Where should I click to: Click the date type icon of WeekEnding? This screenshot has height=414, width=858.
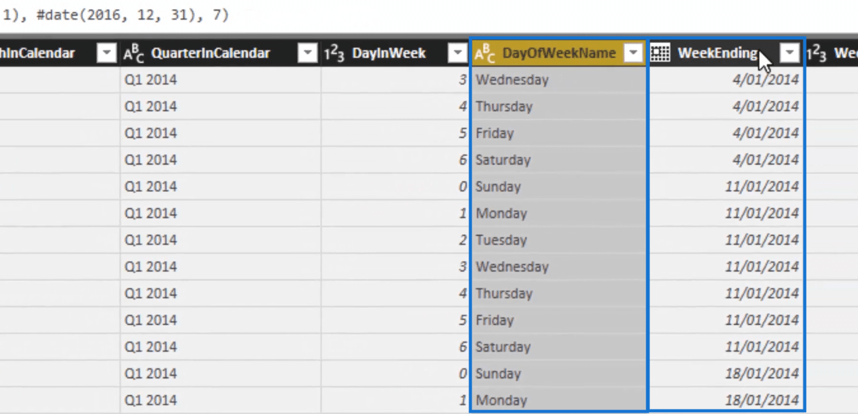tap(660, 53)
